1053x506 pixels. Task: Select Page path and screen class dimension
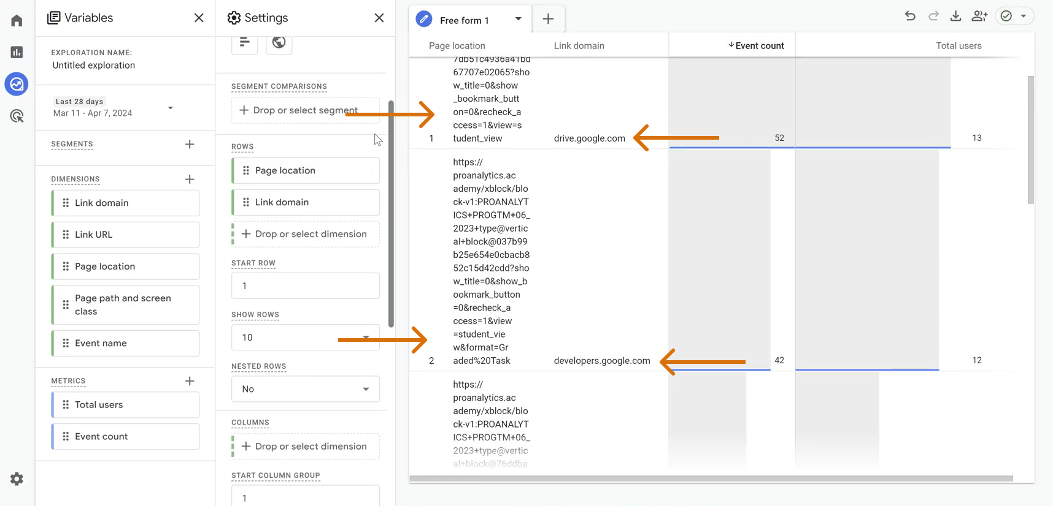[126, 305]
